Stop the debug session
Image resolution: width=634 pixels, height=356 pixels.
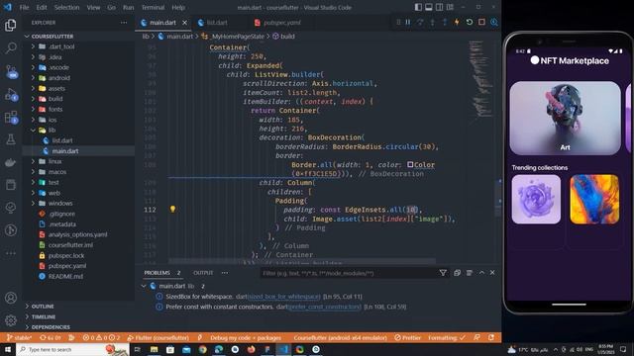481,22
